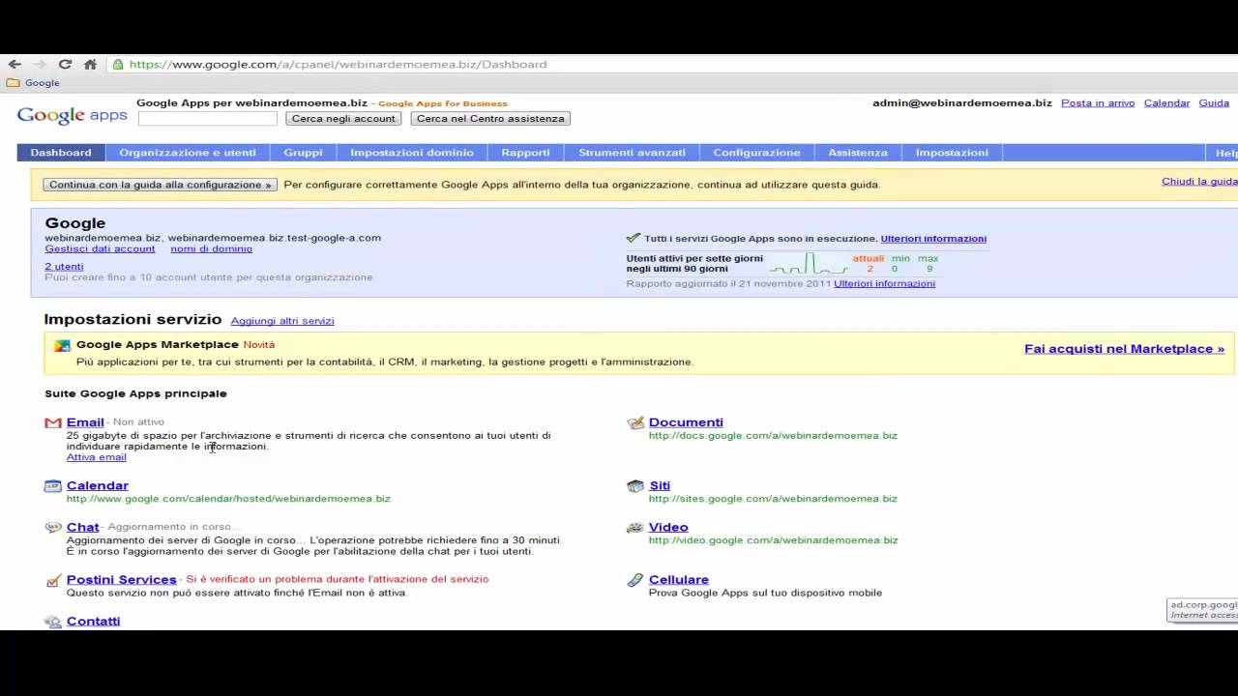Open the Cellulare link
The height and width of the screenshot is (696, 1238).
(679, 580)
